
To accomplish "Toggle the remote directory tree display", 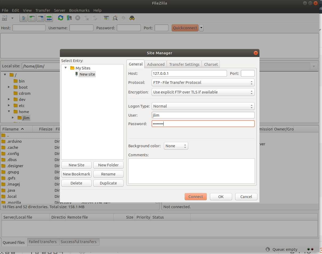I will [41, 18].
